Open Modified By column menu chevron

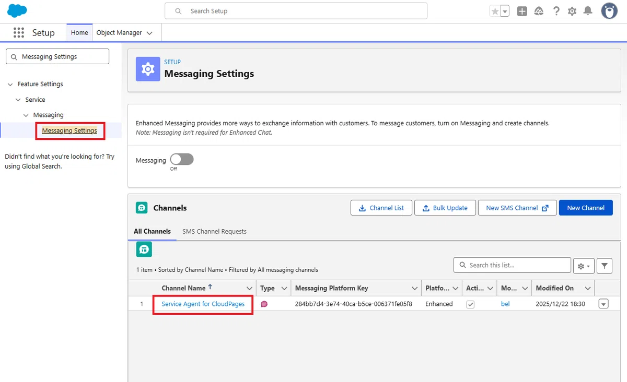pos(525,288)
